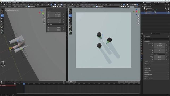The width and height of the screenshot is (170, 96).
Task: Select the Annotate tool in left viewport
Action: point(2,27)
